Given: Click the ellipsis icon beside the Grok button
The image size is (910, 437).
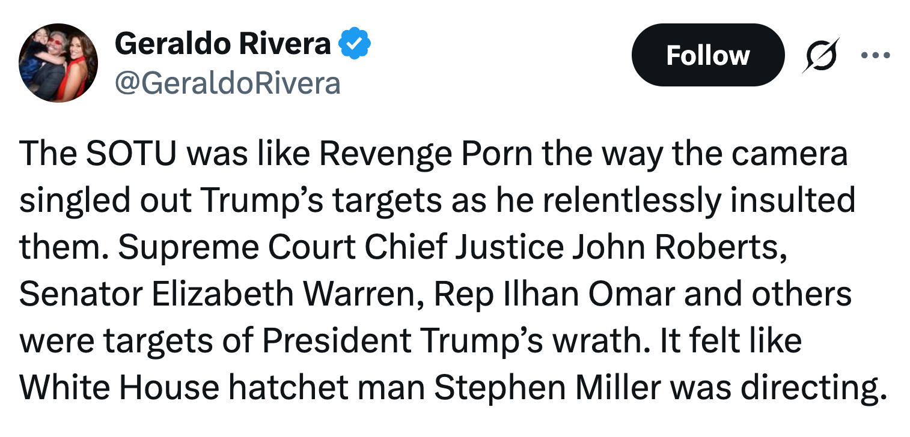Looking at the screenshot, I should coord(876,55).
